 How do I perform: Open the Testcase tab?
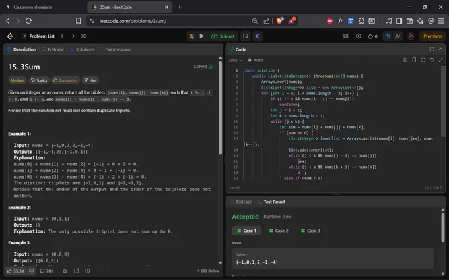(x=241, y=202)
